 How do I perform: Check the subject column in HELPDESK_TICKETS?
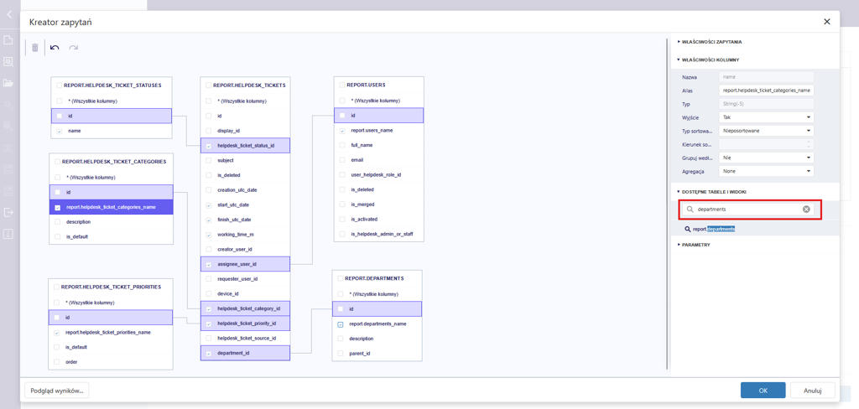coord(209,160)
